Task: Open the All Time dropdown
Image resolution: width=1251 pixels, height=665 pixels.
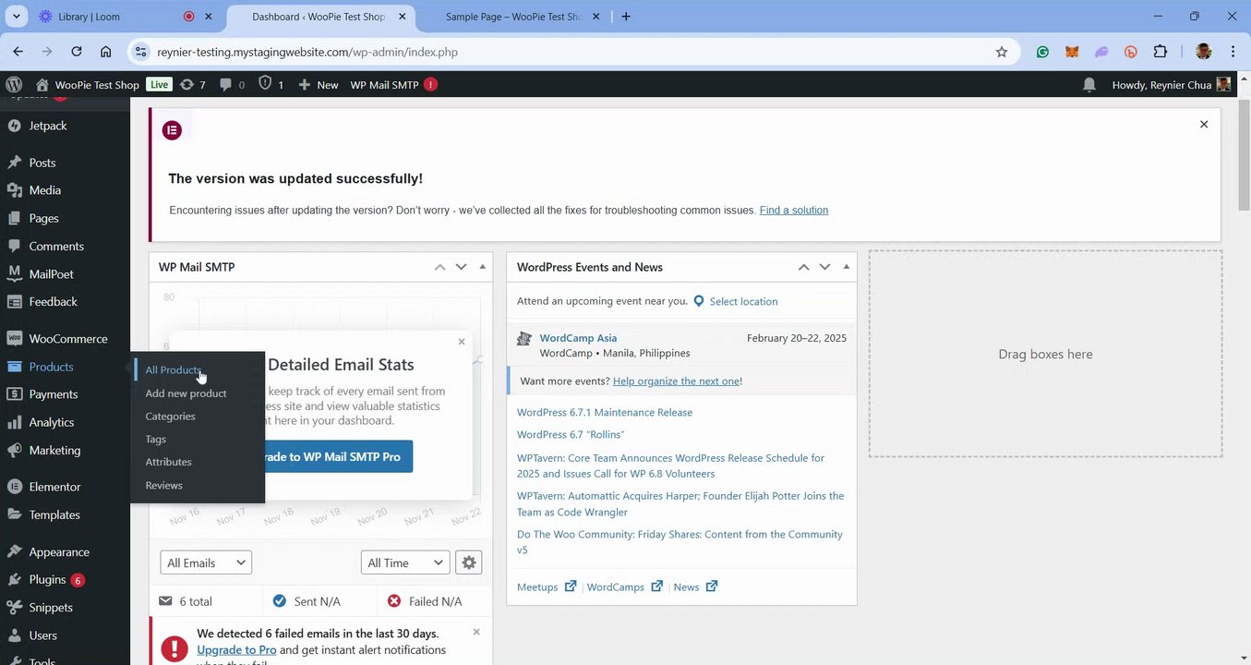Action: point(405,562)
